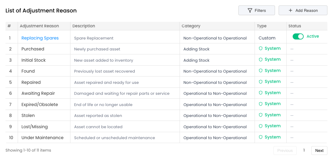The width and height of the screenshot is (332, 161).
Task: Click 'Asset repaired and ready for use'
Action: tap(106, 83)
